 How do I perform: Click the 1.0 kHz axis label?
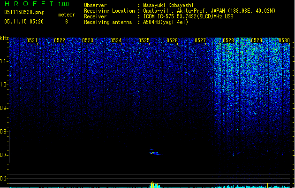4,85
